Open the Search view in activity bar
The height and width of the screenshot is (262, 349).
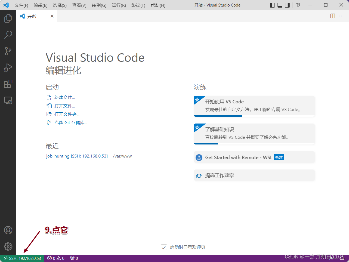point(8,35)
